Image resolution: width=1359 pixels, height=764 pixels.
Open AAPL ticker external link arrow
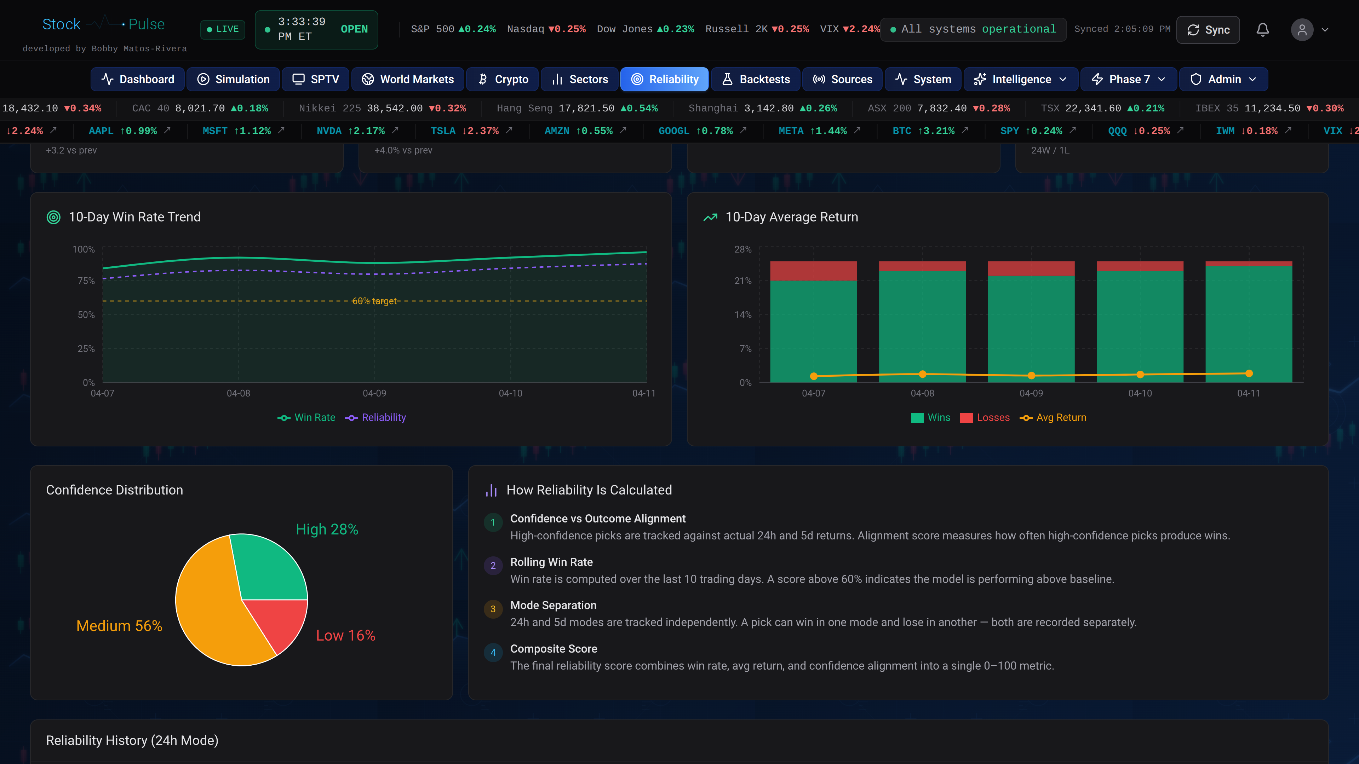pyautogui.click(x=167, y=130)
